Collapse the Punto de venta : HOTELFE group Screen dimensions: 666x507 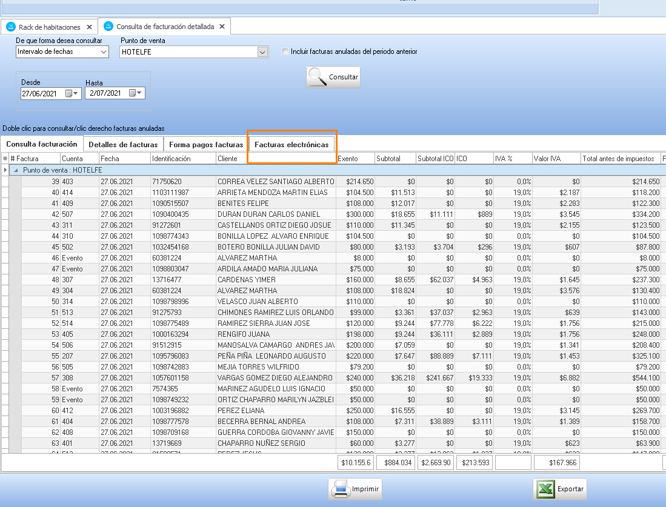coord(17,171)
